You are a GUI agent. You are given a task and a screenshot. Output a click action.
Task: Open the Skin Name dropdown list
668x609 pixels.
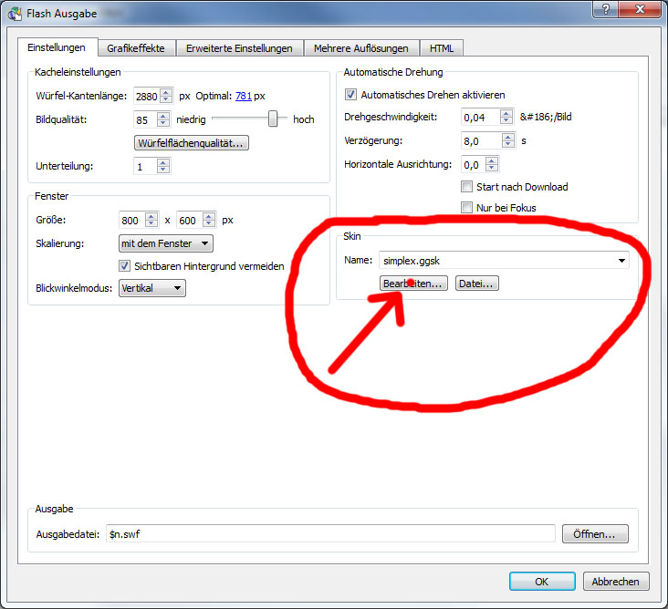[621, 261]
